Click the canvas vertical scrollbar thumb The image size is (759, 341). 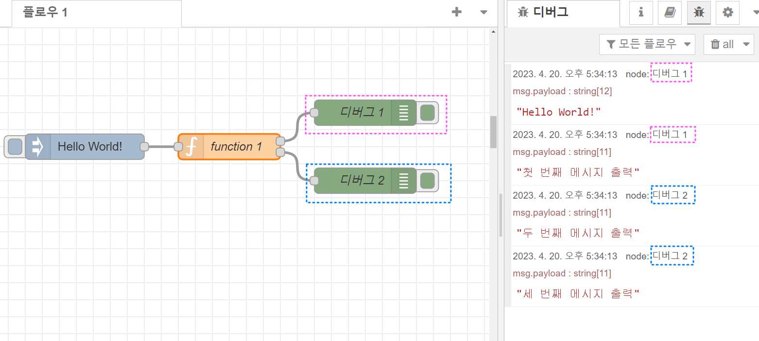pyautogui.click(x=493, y=132)
